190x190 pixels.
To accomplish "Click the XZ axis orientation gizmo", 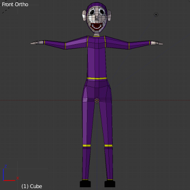I will (10, 173).
